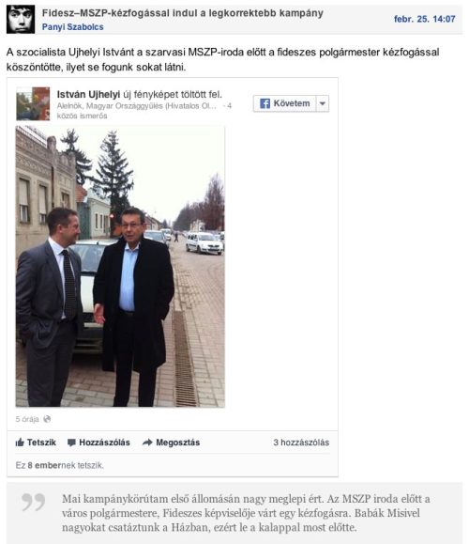Click the globe public-visibility icon
The height and width of the screenshot is (544, 469).
pos(47,419)
